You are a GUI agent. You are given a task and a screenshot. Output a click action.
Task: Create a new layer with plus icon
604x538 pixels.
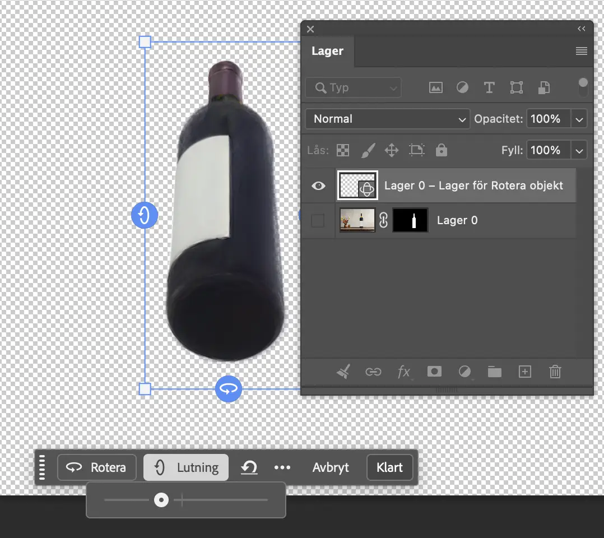tap(524, 372)
